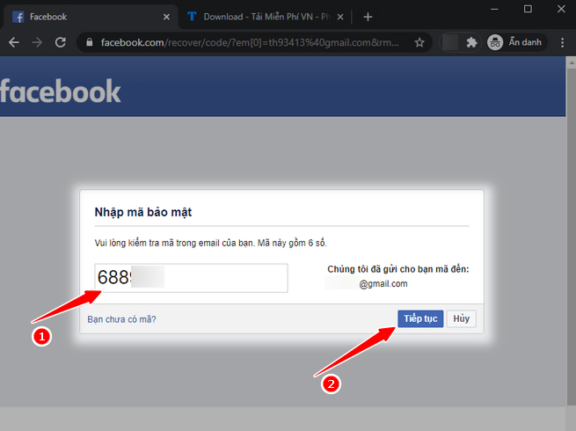Click the @gmail.com email text

coord(383,283)
